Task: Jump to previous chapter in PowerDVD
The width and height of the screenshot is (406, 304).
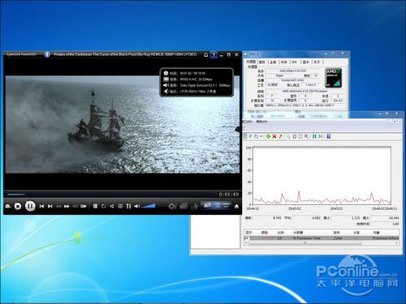Action: pos(41,206)
